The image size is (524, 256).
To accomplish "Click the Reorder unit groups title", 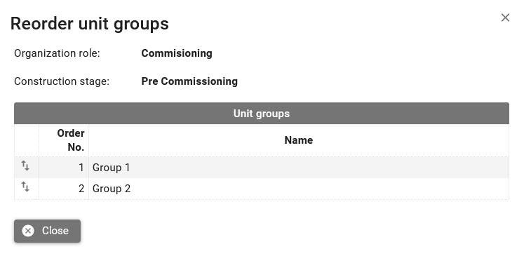I will coord(90,24).
